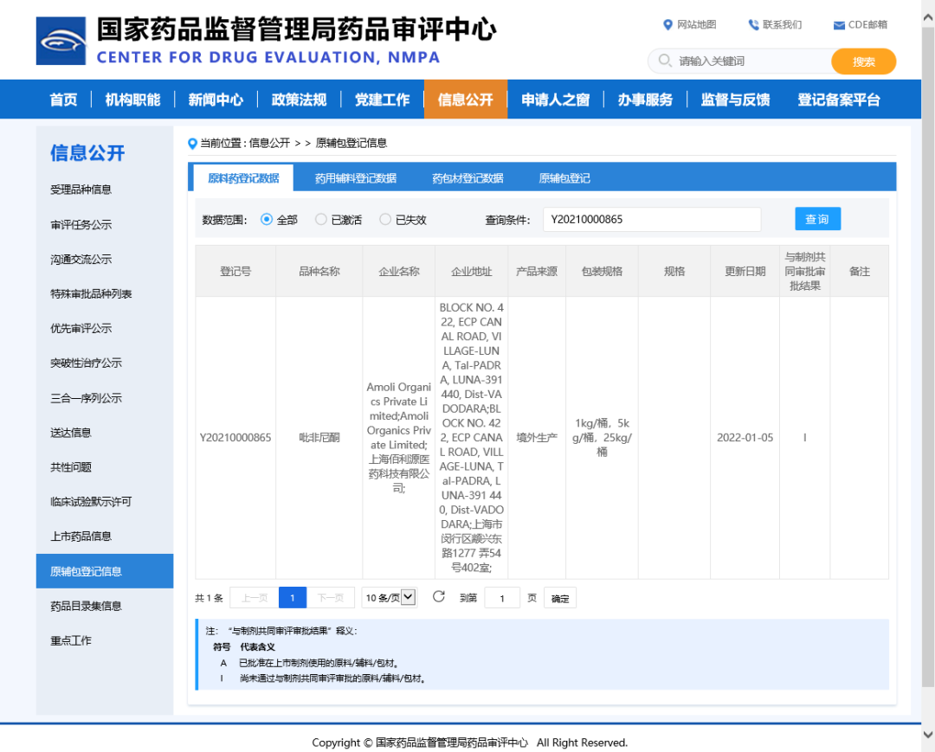Viewport: 935px width, 752px height.
Task: Click the CDE邮箱 envelope icon
Action: pyautogui.click(x=839, y=25)
